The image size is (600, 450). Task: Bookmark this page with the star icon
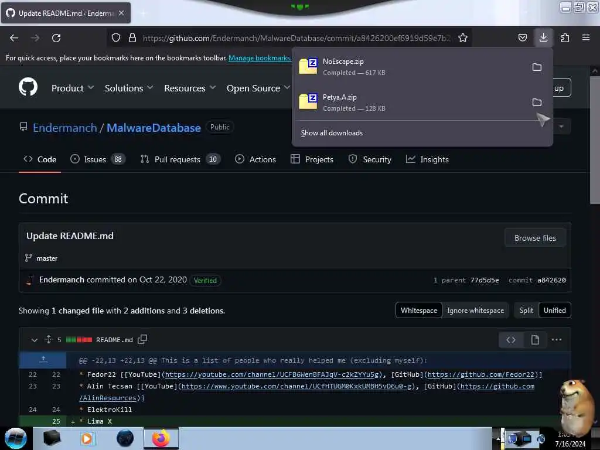[463, 37]
